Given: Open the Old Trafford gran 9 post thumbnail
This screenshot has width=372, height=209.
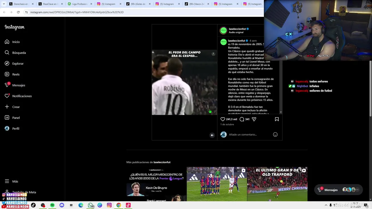Looking at the screenshot, I should pyautogui.click(x=277, y=184).
